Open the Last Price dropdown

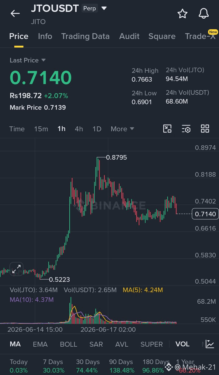point(28,60)
